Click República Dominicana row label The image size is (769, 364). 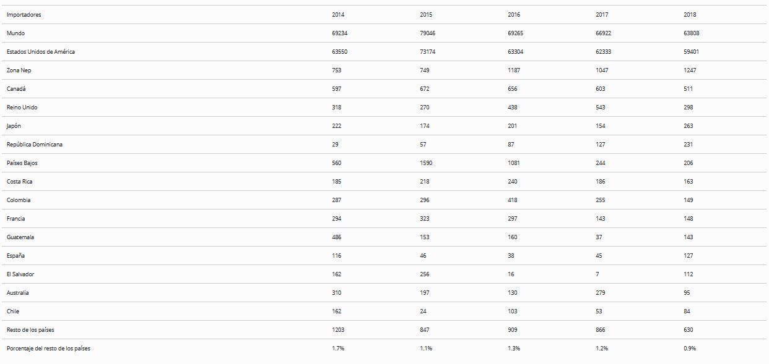[x=35, y=145]
